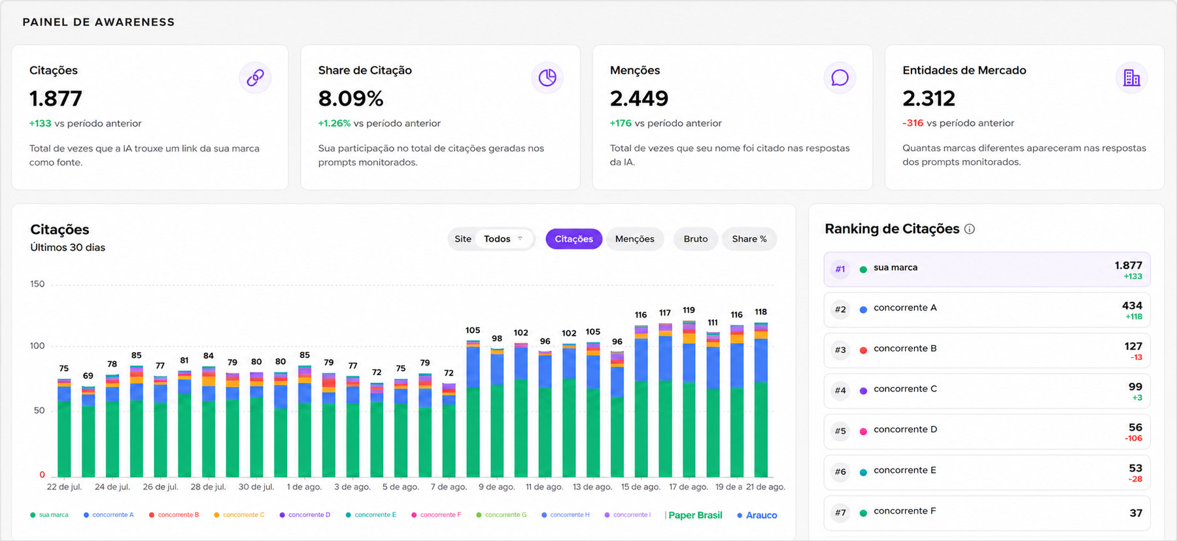The image size is (1177, 541).
Task: Click the chart bar labeled 98
Action: click(497, 412)
